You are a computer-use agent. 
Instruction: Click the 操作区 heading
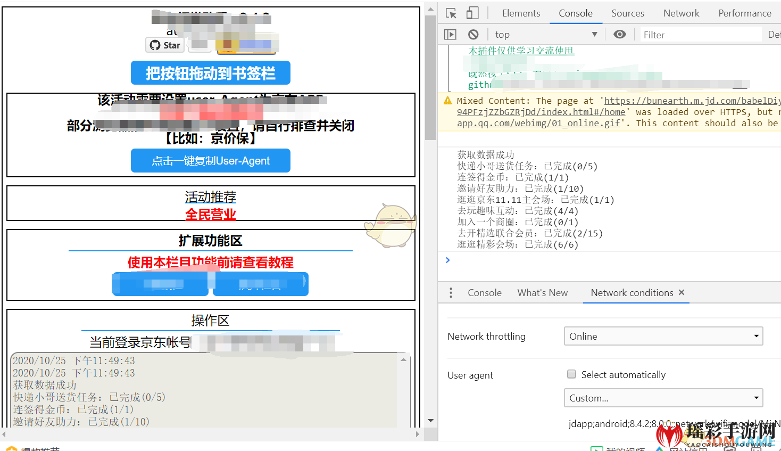(x=211, y=321)
